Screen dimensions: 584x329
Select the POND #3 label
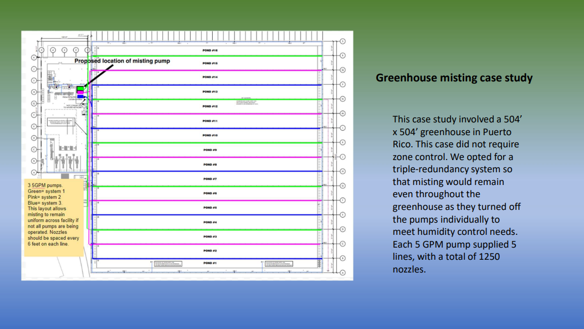coord(210,237)
